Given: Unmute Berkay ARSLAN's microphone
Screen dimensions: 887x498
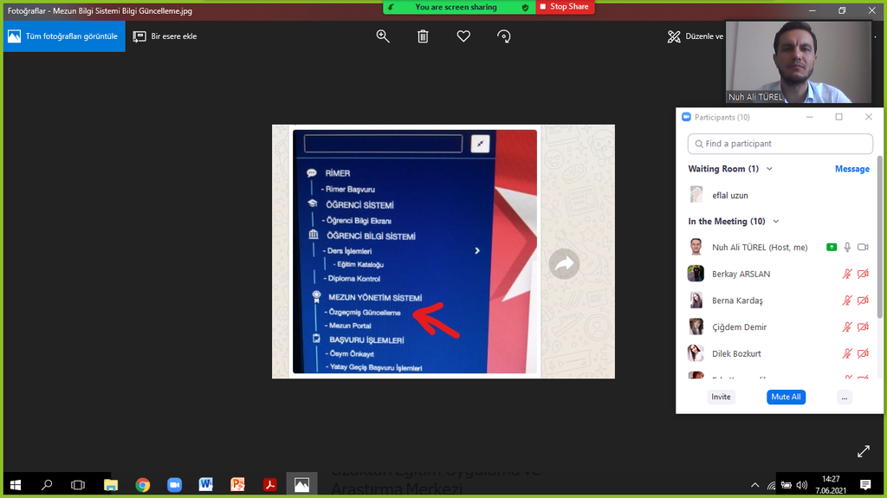Looking at the screenshot, I should click(847, 274).
